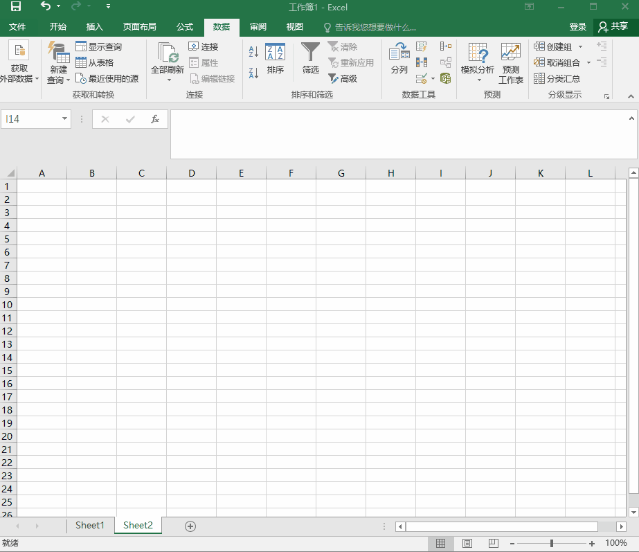Select row 10 header
Screen dimensions: 639x552
[8, 305]
